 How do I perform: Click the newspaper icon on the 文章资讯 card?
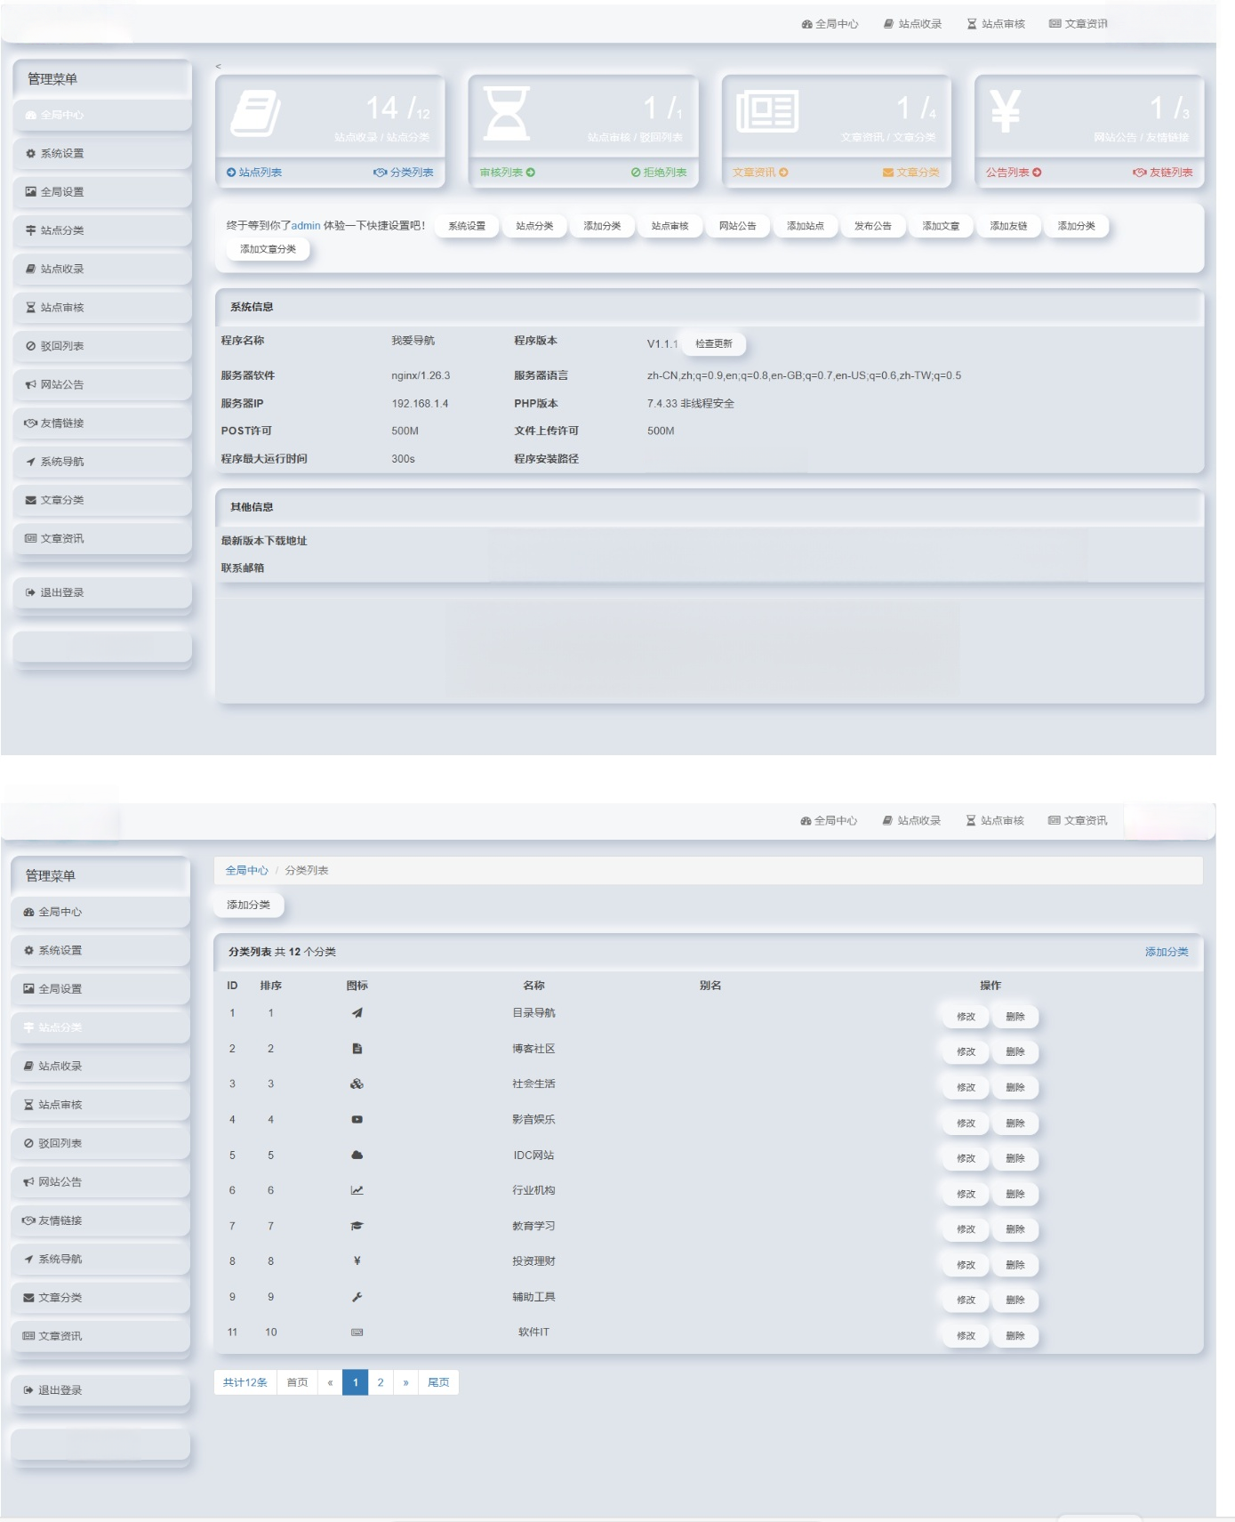(x=766, y=112)
